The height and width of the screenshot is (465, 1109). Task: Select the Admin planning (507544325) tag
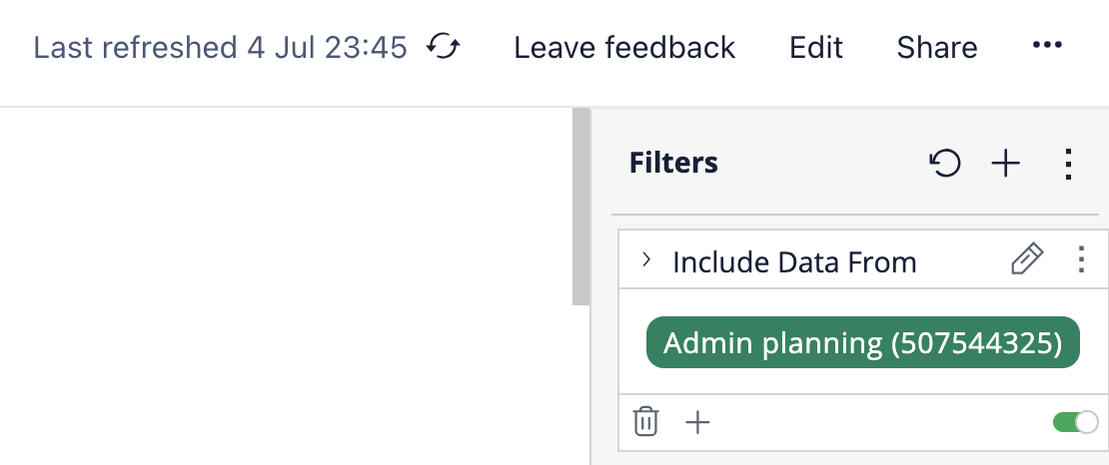pyautogui.click(x=863, y=343)
